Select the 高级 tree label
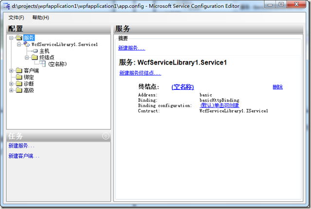 click(29, 90)
